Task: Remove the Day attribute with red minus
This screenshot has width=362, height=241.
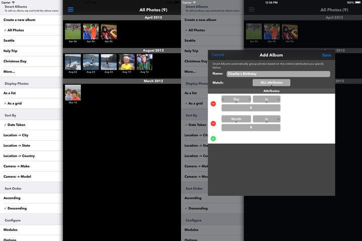Action: [x=213, y=103]
